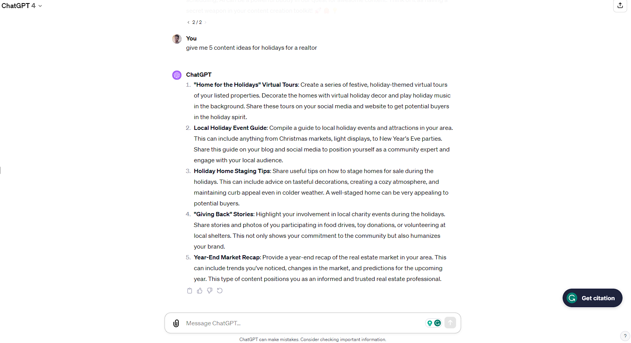The width and height of the screenshot is (631, 343).
Task: Regenerate the ChatGPT response
Action: [x=220, y=291]
